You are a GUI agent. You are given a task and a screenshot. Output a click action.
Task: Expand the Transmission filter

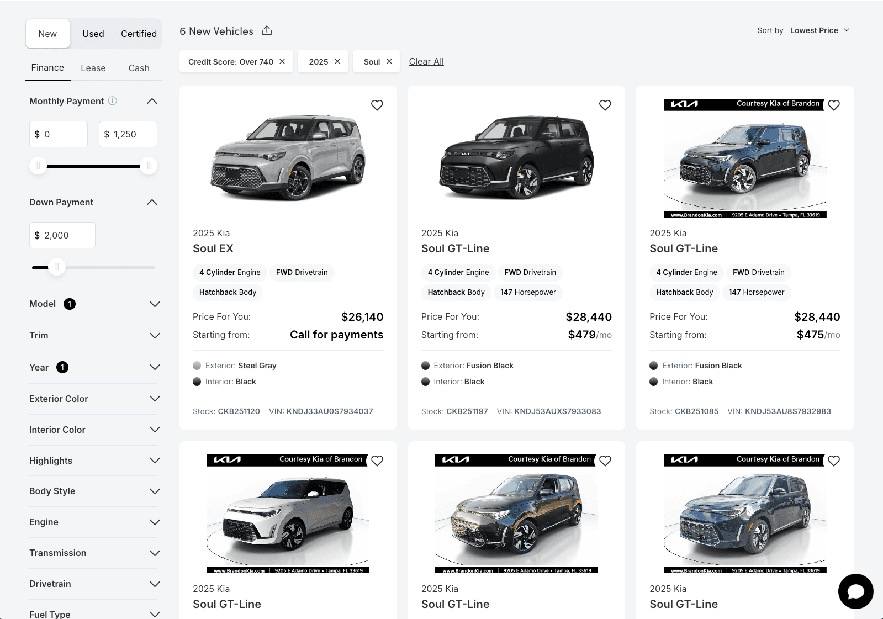tap(93, 553)
